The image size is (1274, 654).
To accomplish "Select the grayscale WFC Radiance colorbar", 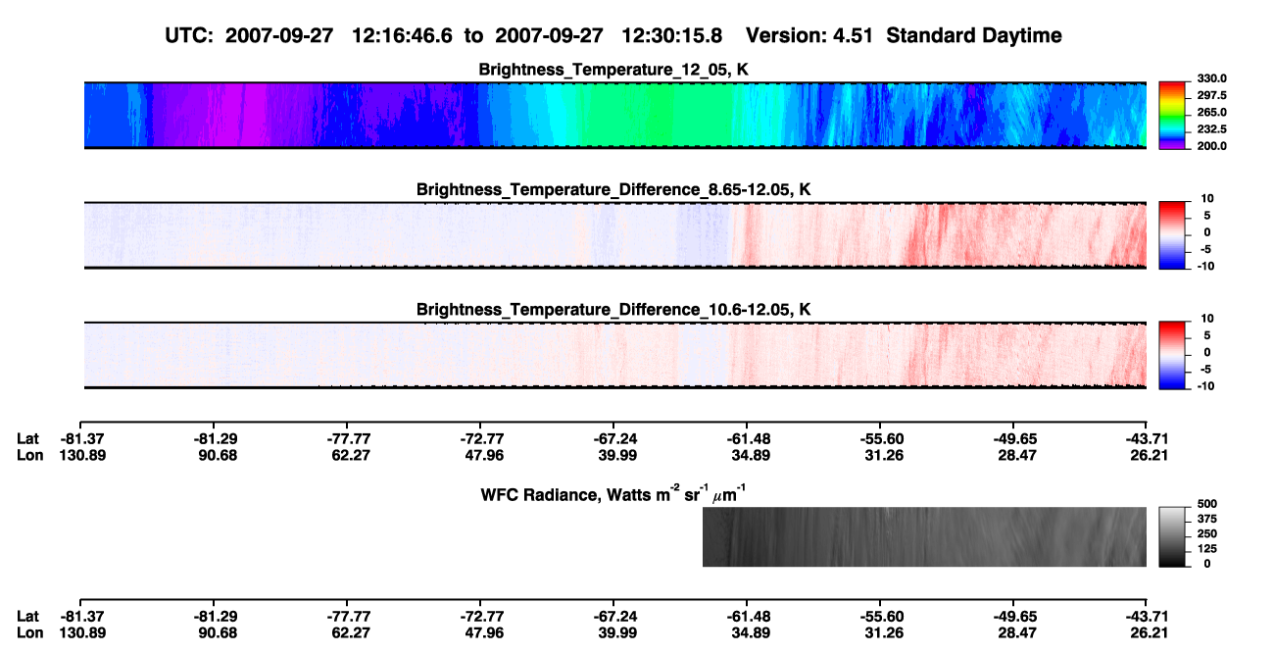I will pos(1173,536).
